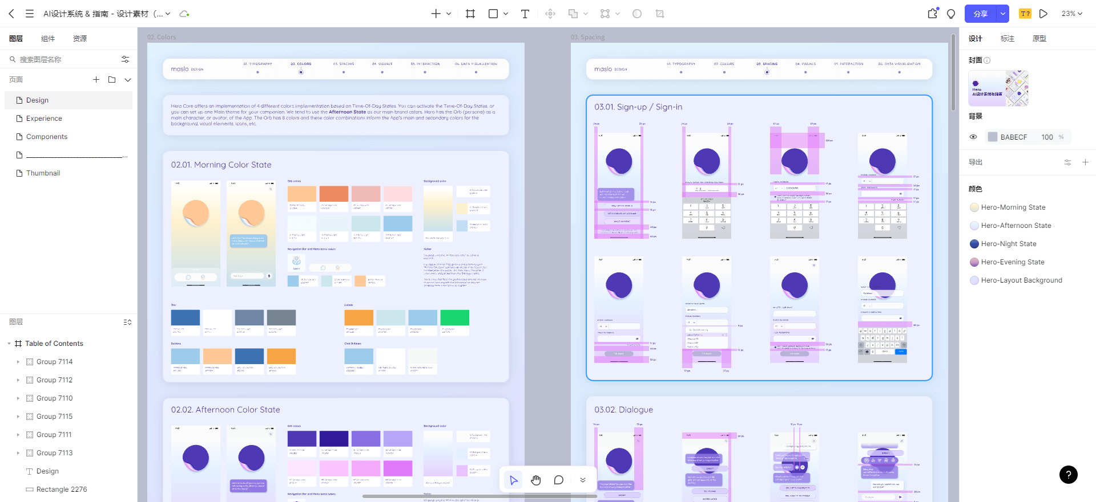Open the add tool dropdown arrow
Viewport: 1096px width, 502px height.
click(x=449, y=14)
